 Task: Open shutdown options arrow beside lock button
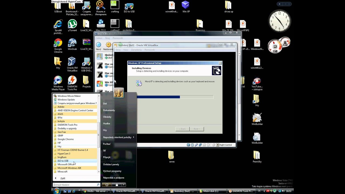(x=124, y=185)
